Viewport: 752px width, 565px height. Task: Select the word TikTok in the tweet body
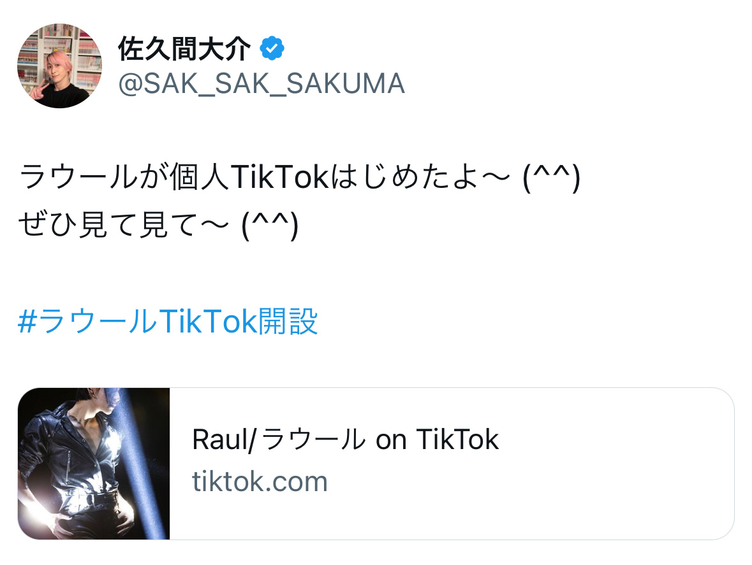point(281,177)
